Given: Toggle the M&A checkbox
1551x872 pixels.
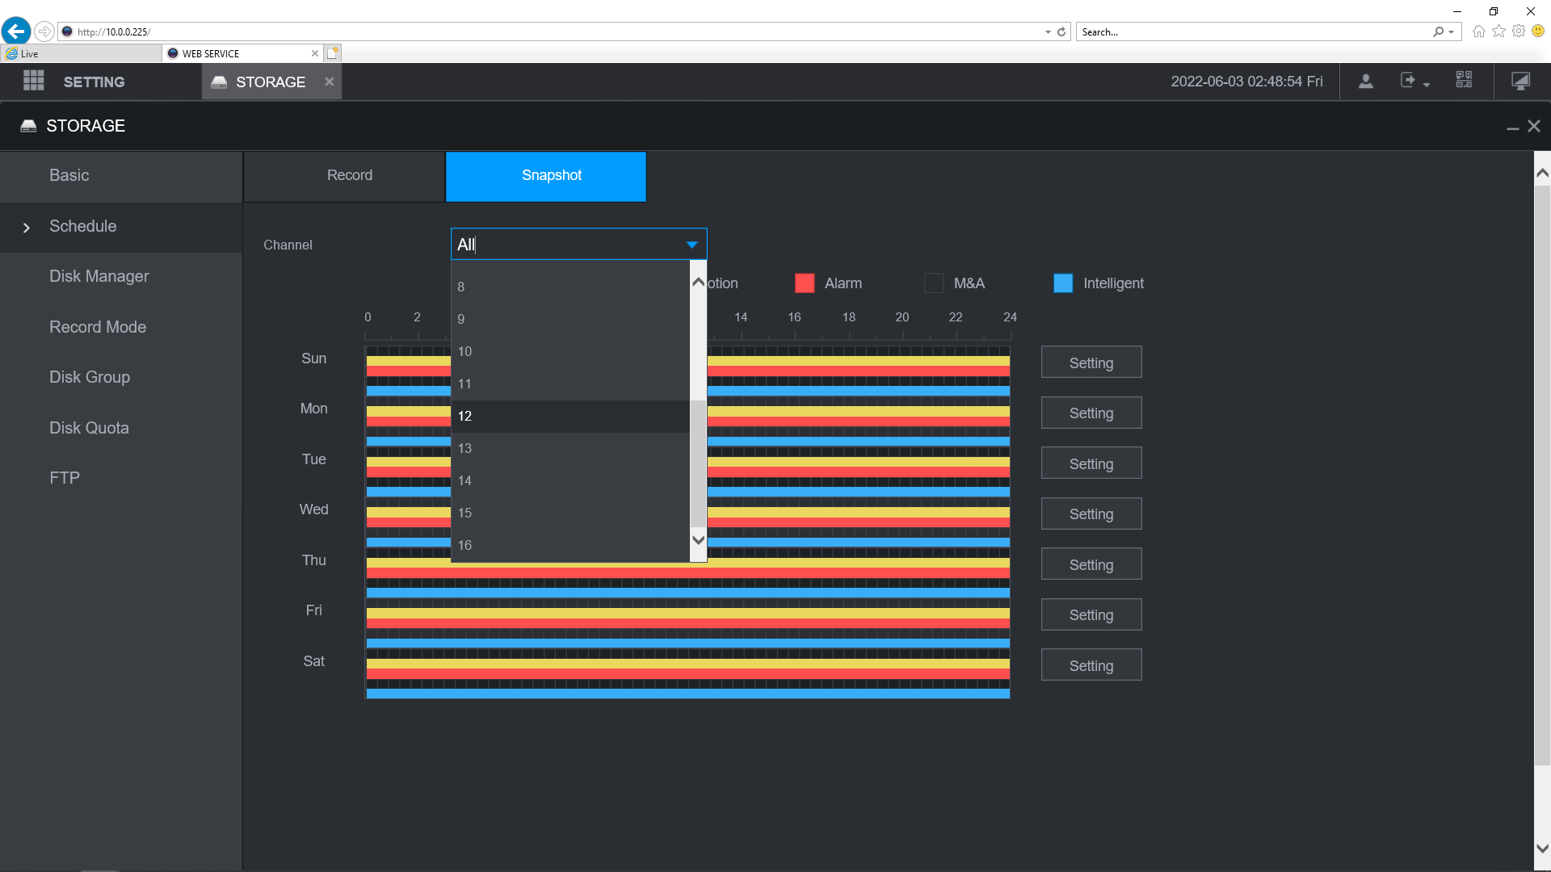Looking at the screenshot, I should [x=934, y=283].
